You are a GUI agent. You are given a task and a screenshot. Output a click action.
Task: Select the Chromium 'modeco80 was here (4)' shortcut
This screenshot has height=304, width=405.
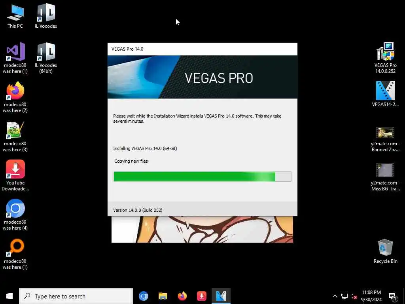[15, 215]
